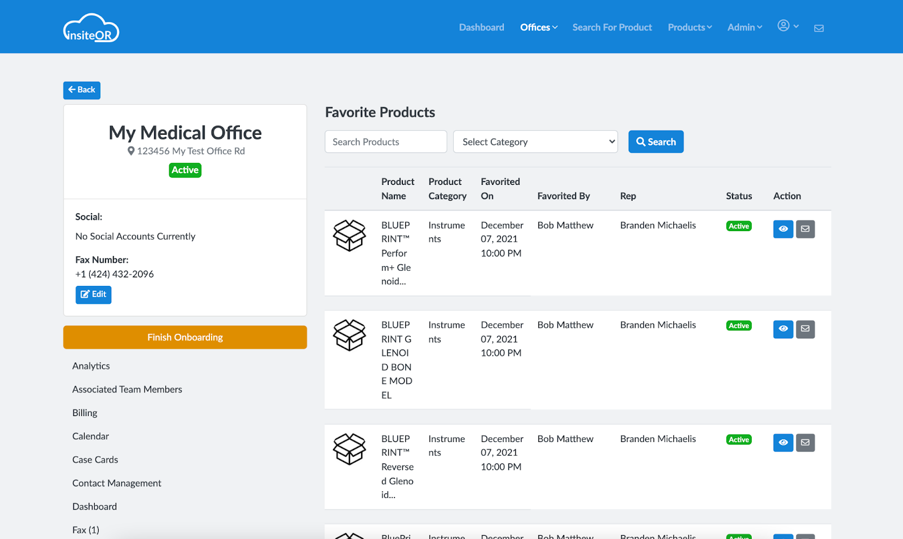The image size is (903, 539).
Task: Click the Active status of the Reversed Glenoid row
Action: [x=739, y=440]
